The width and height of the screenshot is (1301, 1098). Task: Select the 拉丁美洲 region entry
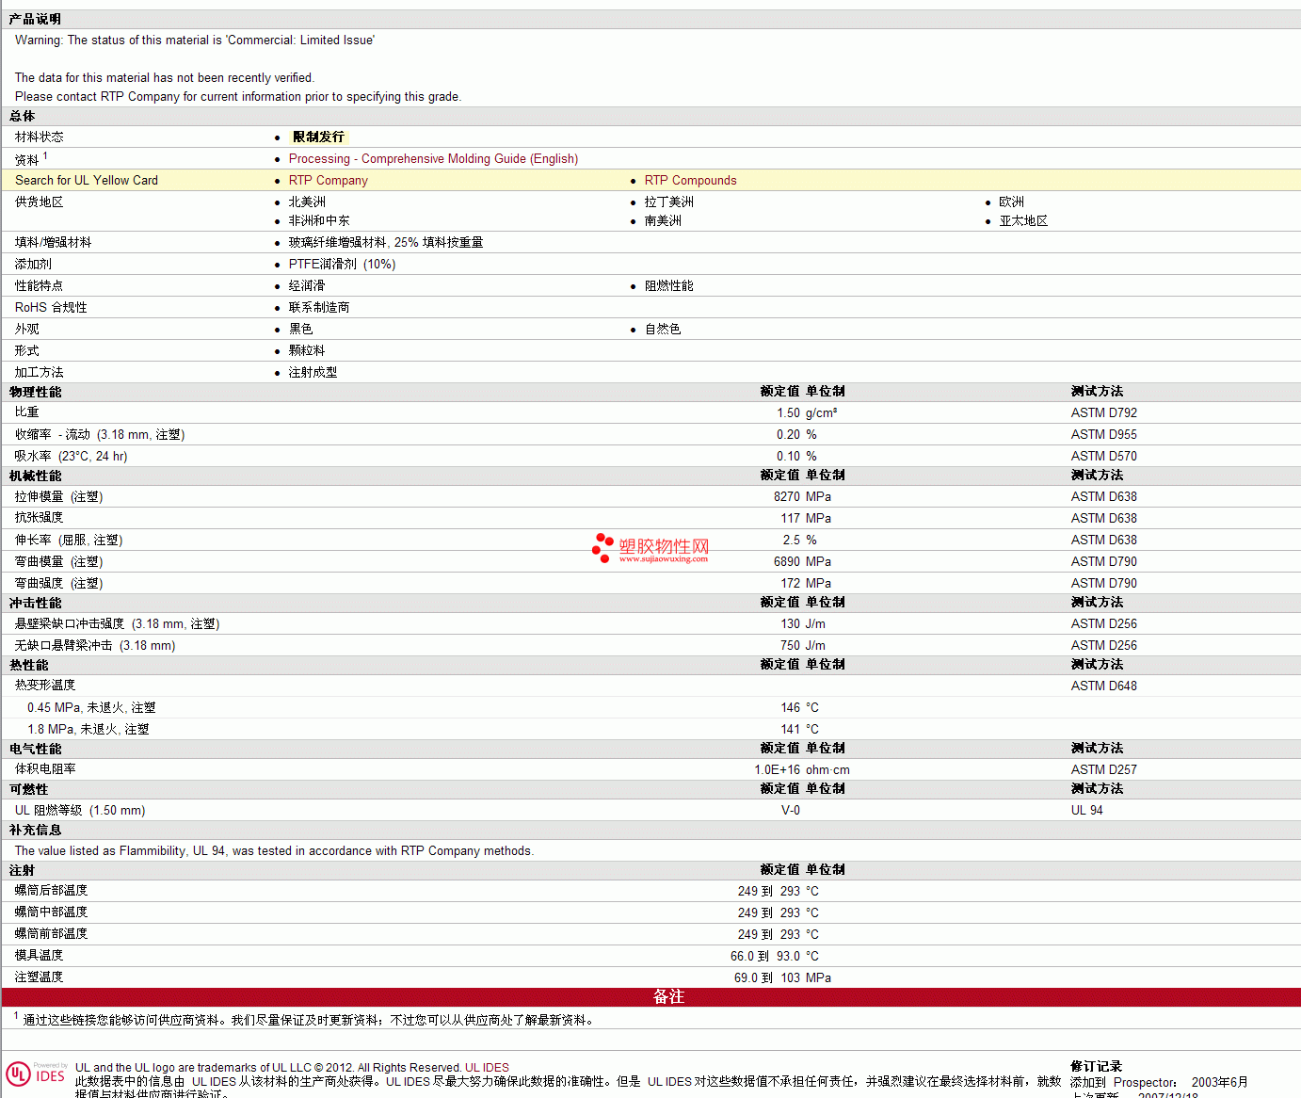tap(668, 202)
